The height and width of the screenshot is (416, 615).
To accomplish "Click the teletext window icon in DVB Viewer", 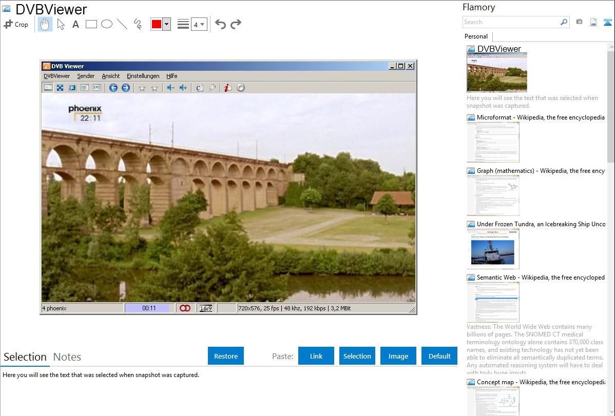I will point(84,88).
